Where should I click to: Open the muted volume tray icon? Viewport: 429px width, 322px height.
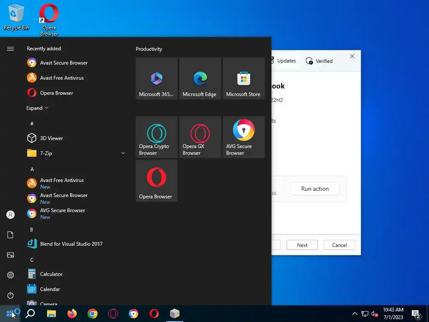click(375, 314)
